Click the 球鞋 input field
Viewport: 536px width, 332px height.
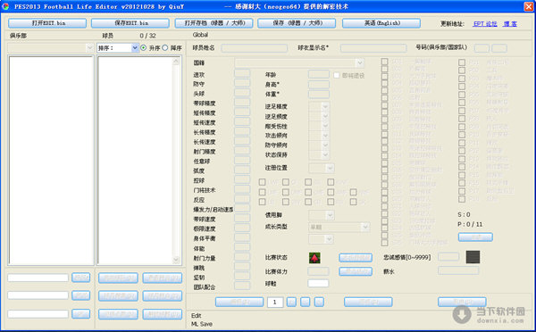(x=318, y=283)
